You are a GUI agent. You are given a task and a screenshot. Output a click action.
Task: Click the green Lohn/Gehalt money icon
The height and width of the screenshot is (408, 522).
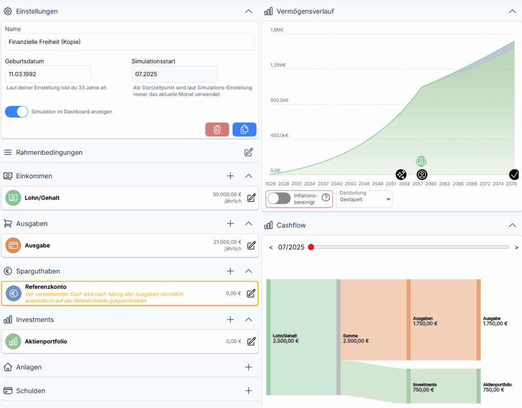13,198
